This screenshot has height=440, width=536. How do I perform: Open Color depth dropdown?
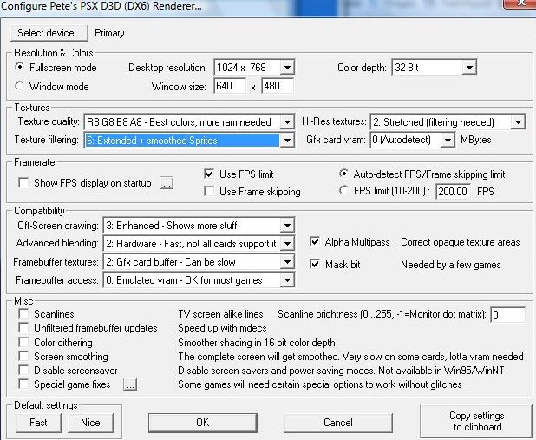(435, 68)
